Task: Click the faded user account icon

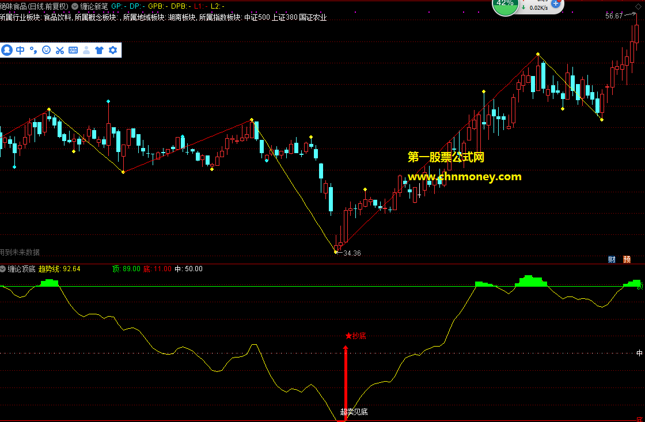Action: pos(86,50)
